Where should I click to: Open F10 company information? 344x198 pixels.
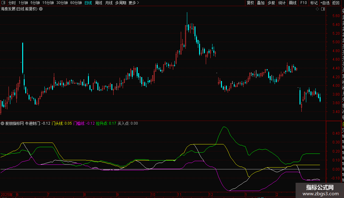point(304,3)
